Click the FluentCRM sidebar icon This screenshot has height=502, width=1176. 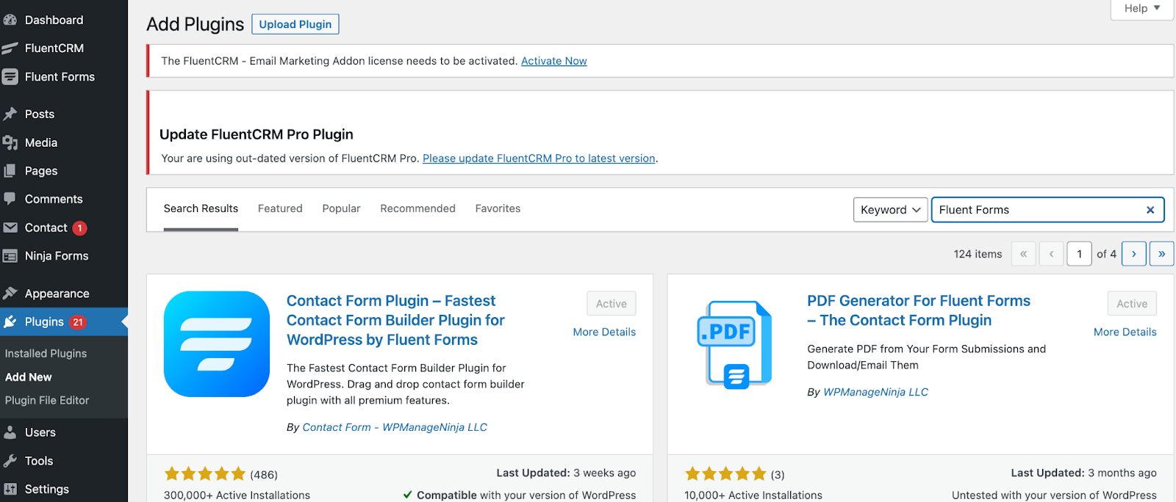(x=10, y=48)
